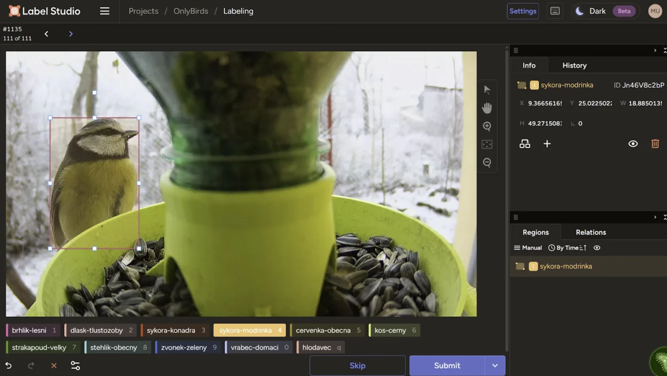The image size is (667, 376).
Task: Select sykora-modrinka region in Regions list
Action: pos(565,266)
